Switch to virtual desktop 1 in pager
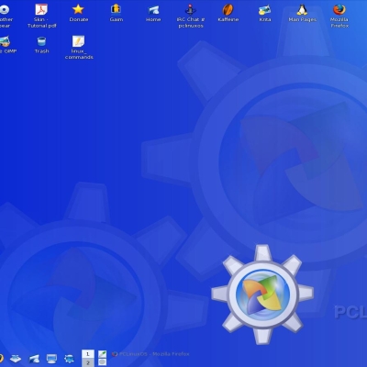This screenshot has width=367, height=367. tap(88, 354)
